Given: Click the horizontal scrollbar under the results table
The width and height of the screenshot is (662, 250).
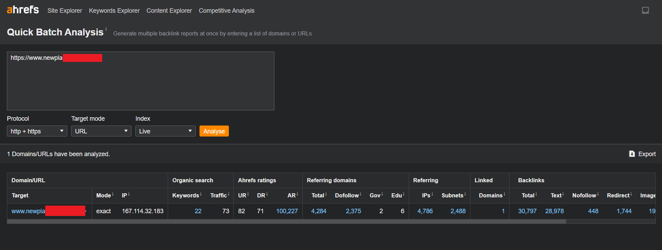Looking at the screenshot, I should 286,222.
